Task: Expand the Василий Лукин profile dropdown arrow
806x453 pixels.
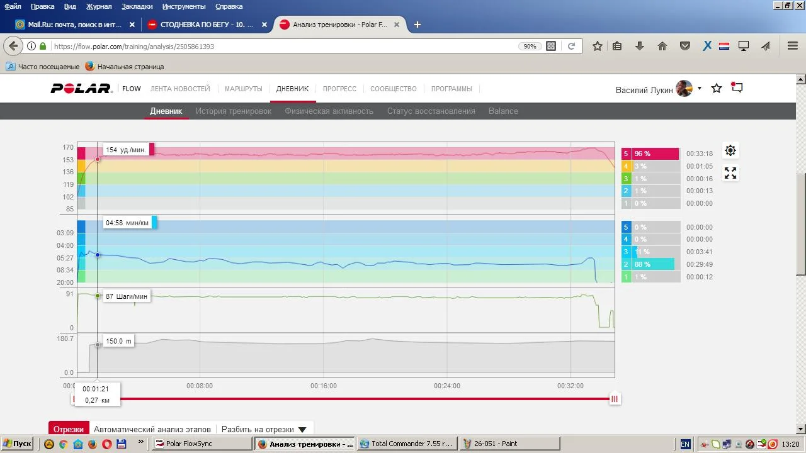Action: coord(700,89)
